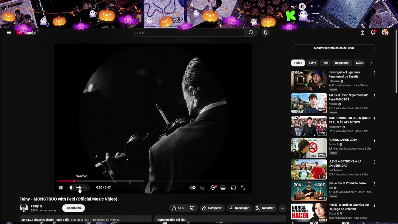Enter fullscreen mode
398x224 pixels.
[x=243, y=188]
